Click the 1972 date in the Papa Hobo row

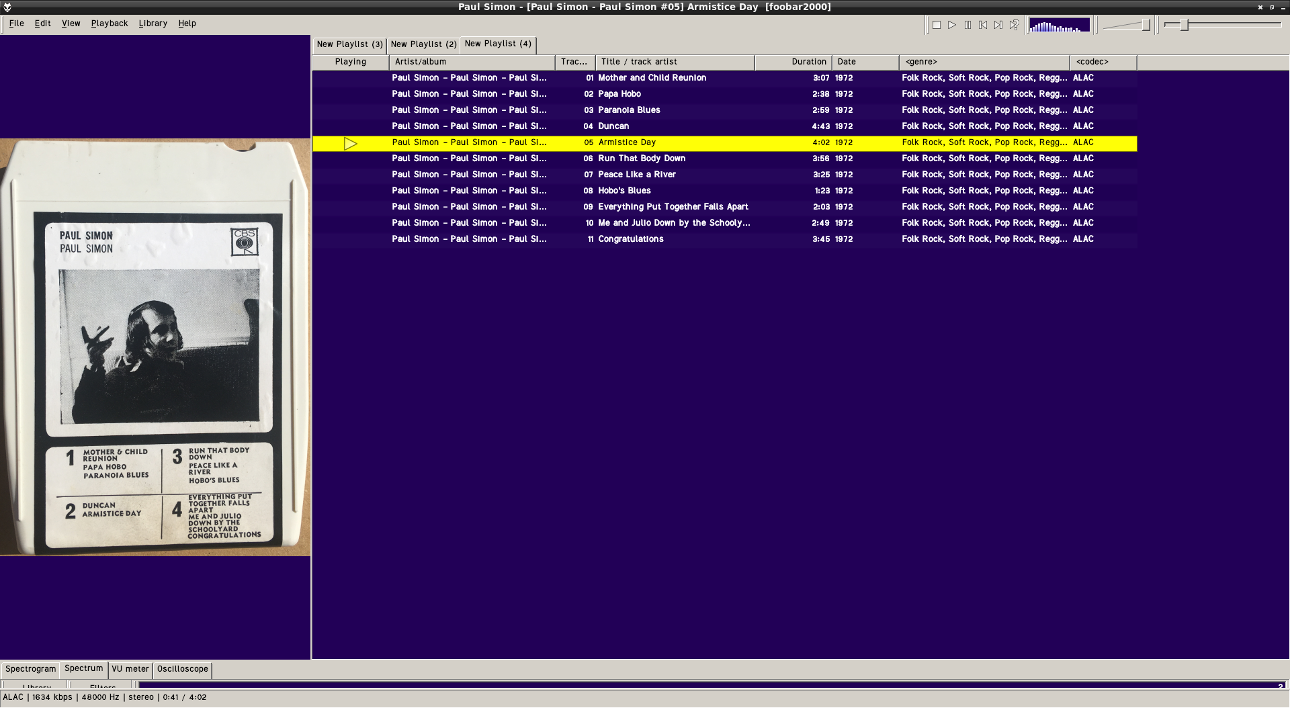point(844,94)
